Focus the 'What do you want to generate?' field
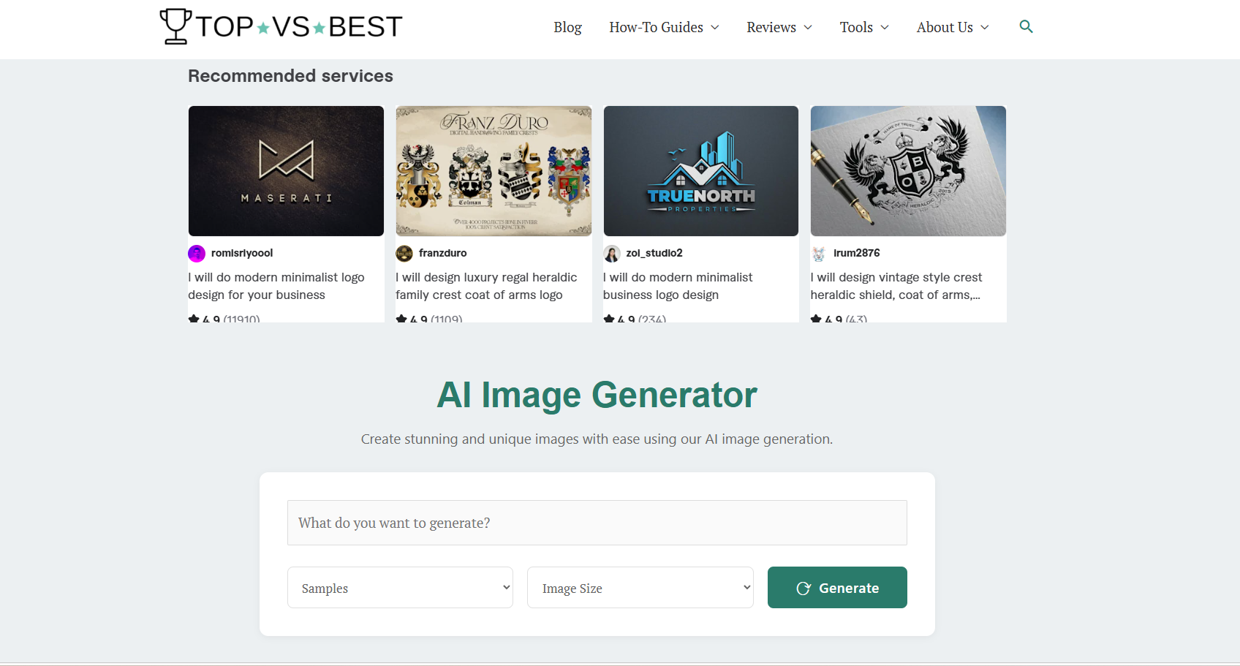The height and width of the screenshot is (666, 1240). pos(597,523)
